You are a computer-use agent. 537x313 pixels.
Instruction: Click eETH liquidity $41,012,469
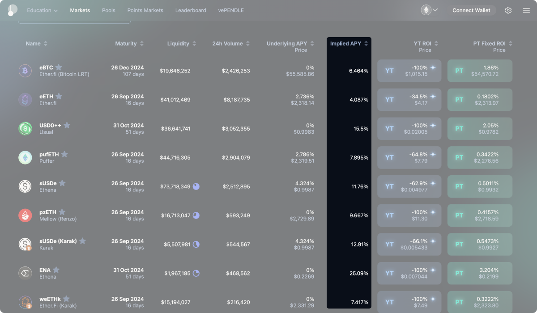click(175, 100)
